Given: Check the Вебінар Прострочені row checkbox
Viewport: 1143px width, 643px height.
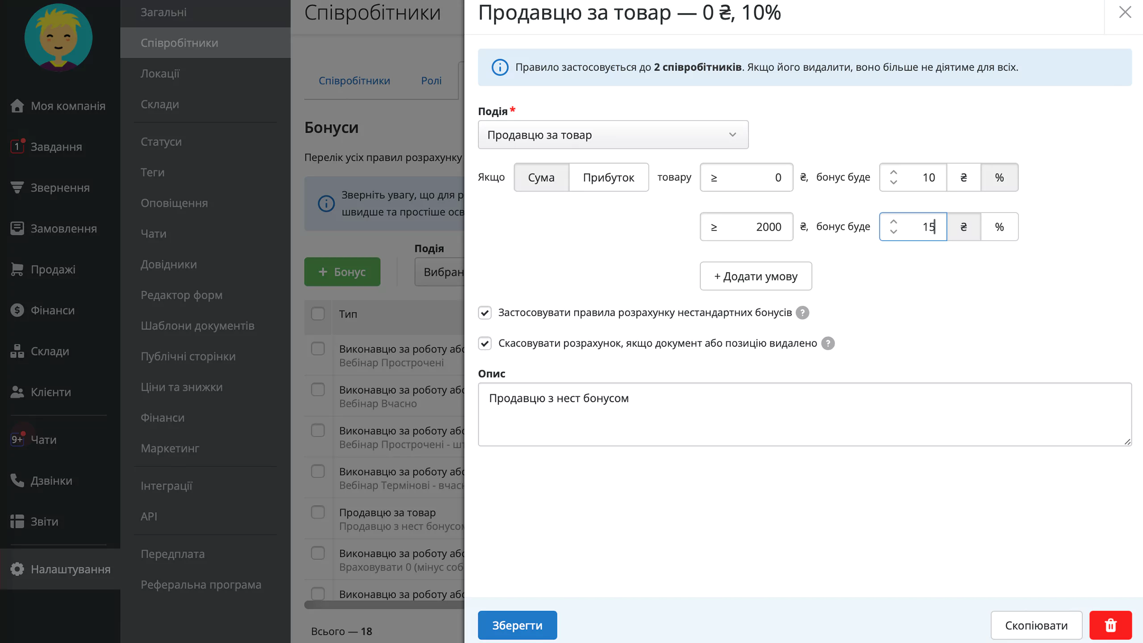Looking at the screenshot, I should [318, 348].
